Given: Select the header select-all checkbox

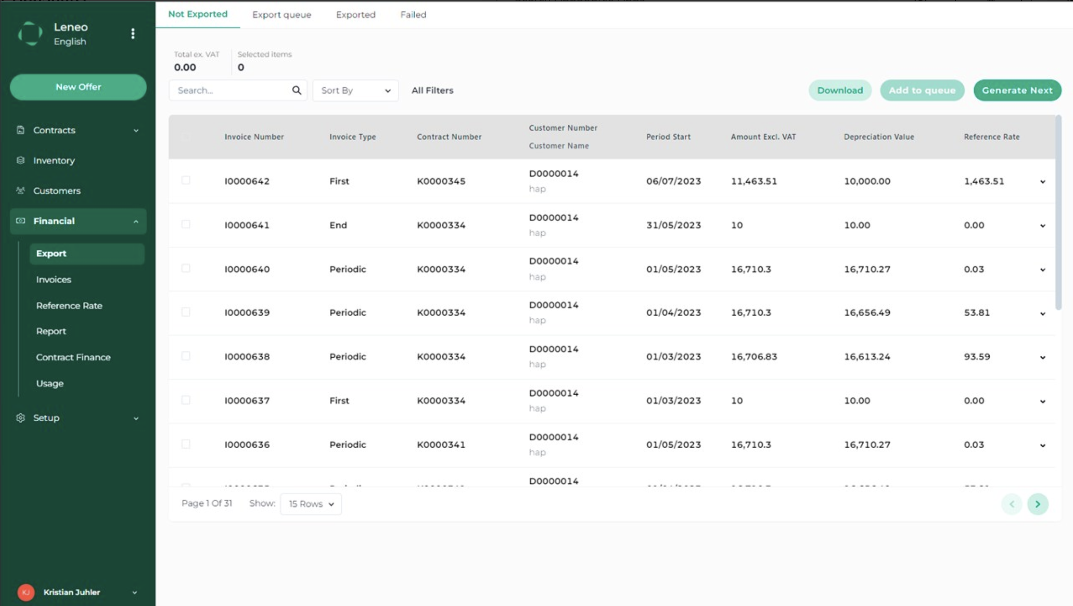Looking at the screenshot, I should (x=186, y=137).
